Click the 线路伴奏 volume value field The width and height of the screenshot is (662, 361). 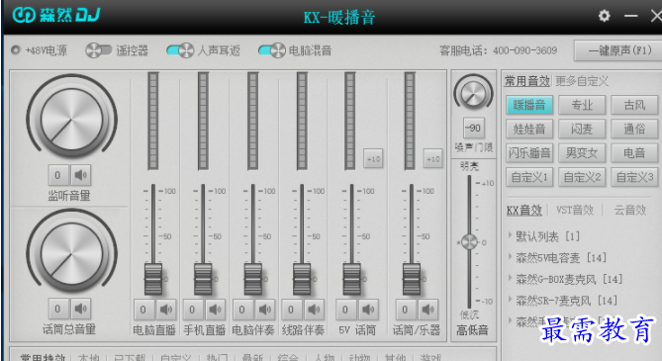[x=291, y=310]
